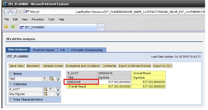Image resolution: width=208 pixels, height=110 pixels.
Task: Click move-to-rows icon for Key Figures
Action: point(45,94)
